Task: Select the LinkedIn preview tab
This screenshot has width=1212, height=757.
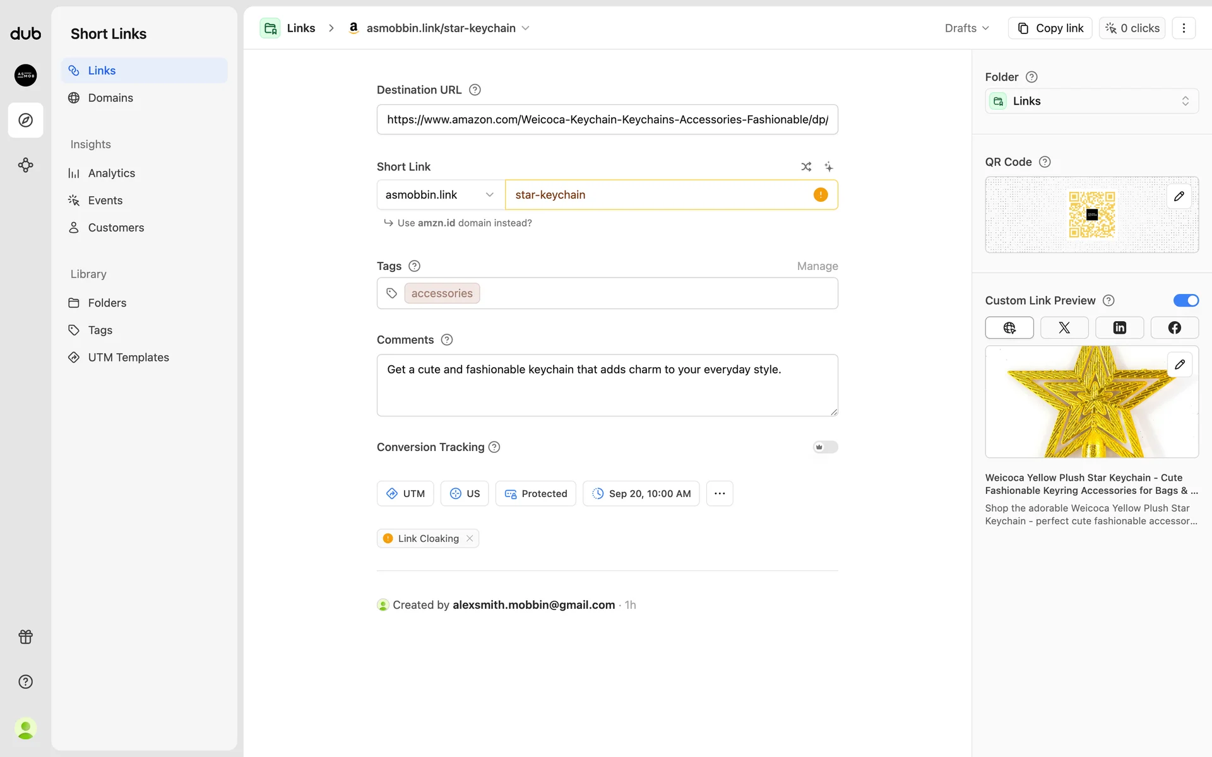Action: coord(1119,327)
